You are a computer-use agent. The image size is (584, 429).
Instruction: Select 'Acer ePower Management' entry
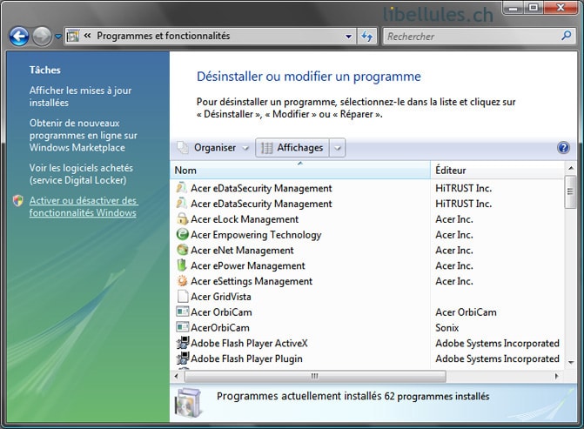click(x=248, y=266)
